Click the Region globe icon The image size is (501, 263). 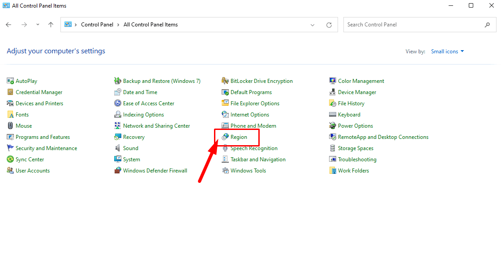tap(225, 137)
